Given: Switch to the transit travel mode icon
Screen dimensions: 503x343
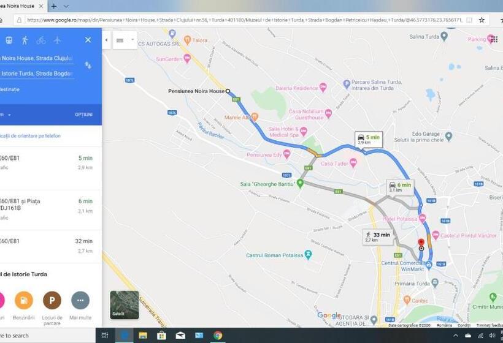Looking at the screenshot, I should click(9, 40).
